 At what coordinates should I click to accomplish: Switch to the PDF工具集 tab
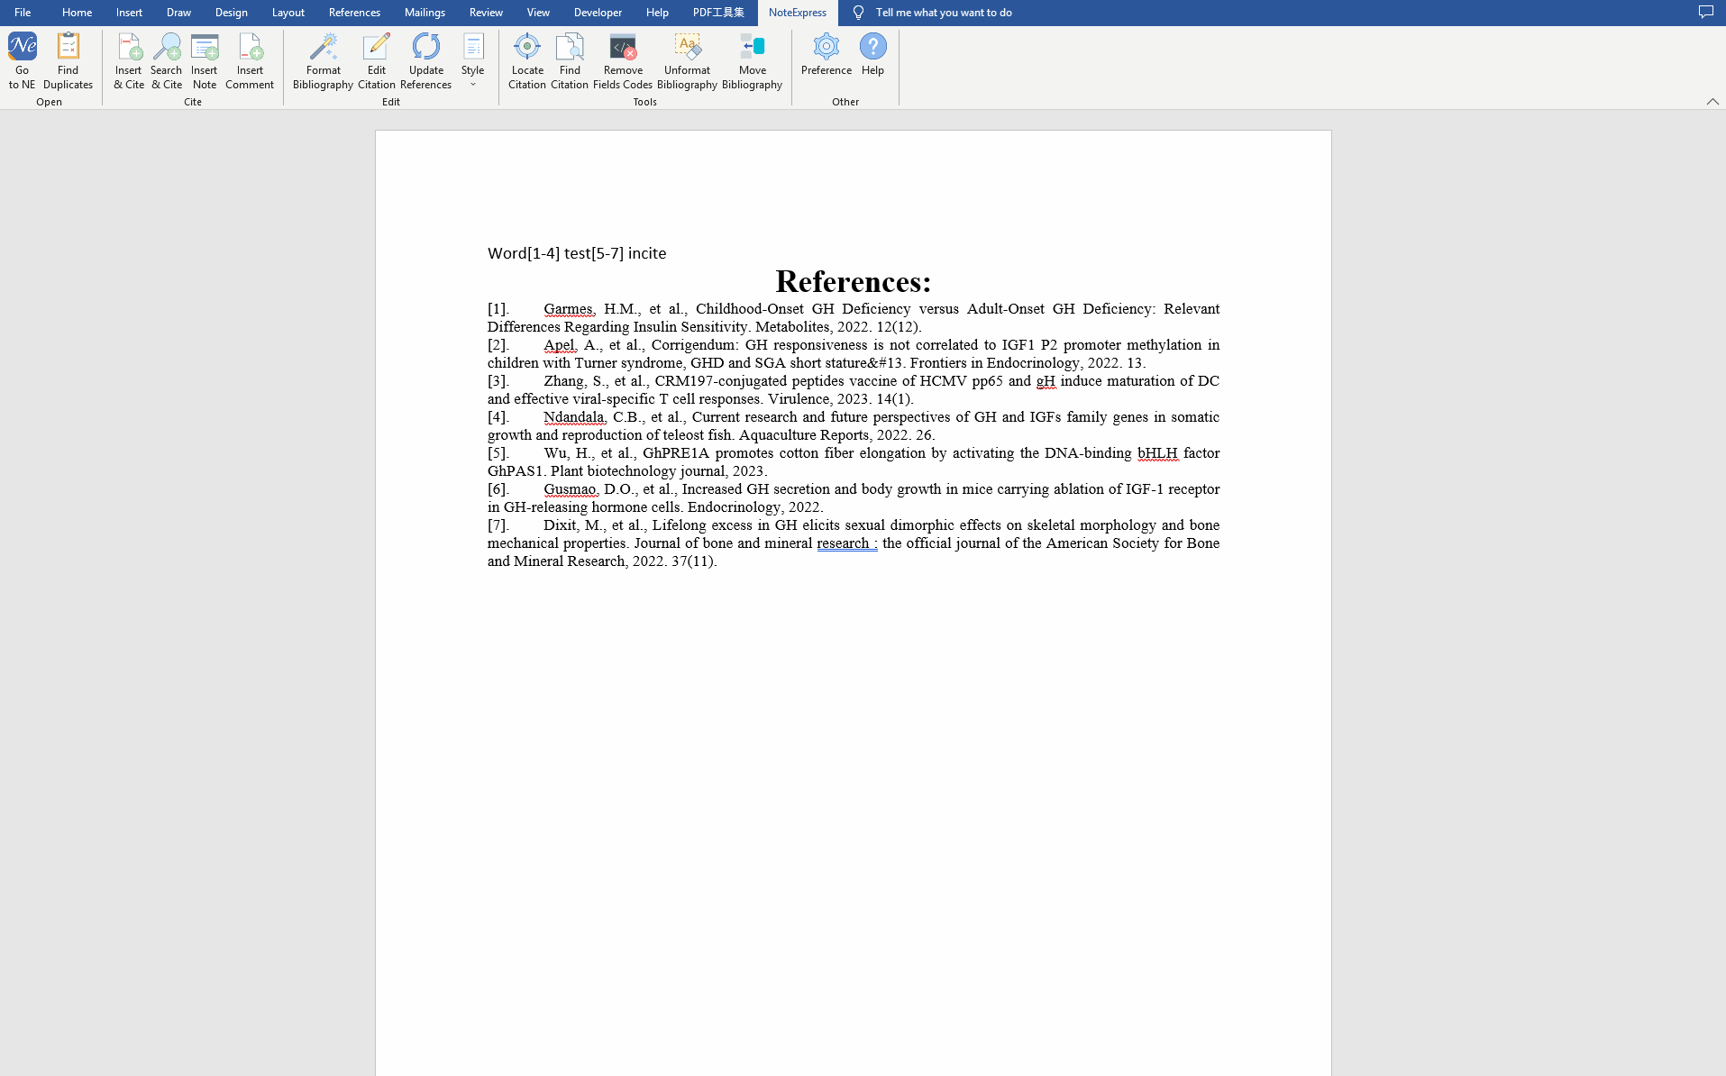[x=718, y=13]
